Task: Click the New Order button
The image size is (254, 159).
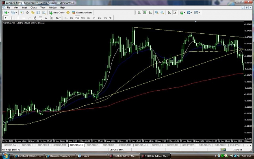Action: point(57,13)
